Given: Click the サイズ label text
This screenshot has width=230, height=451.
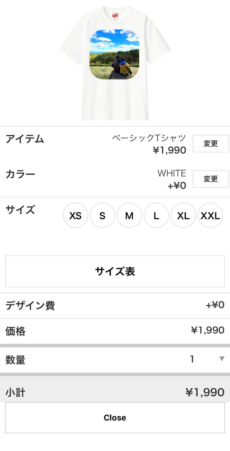Looking at the screenshot, I should tap(20, 210).
